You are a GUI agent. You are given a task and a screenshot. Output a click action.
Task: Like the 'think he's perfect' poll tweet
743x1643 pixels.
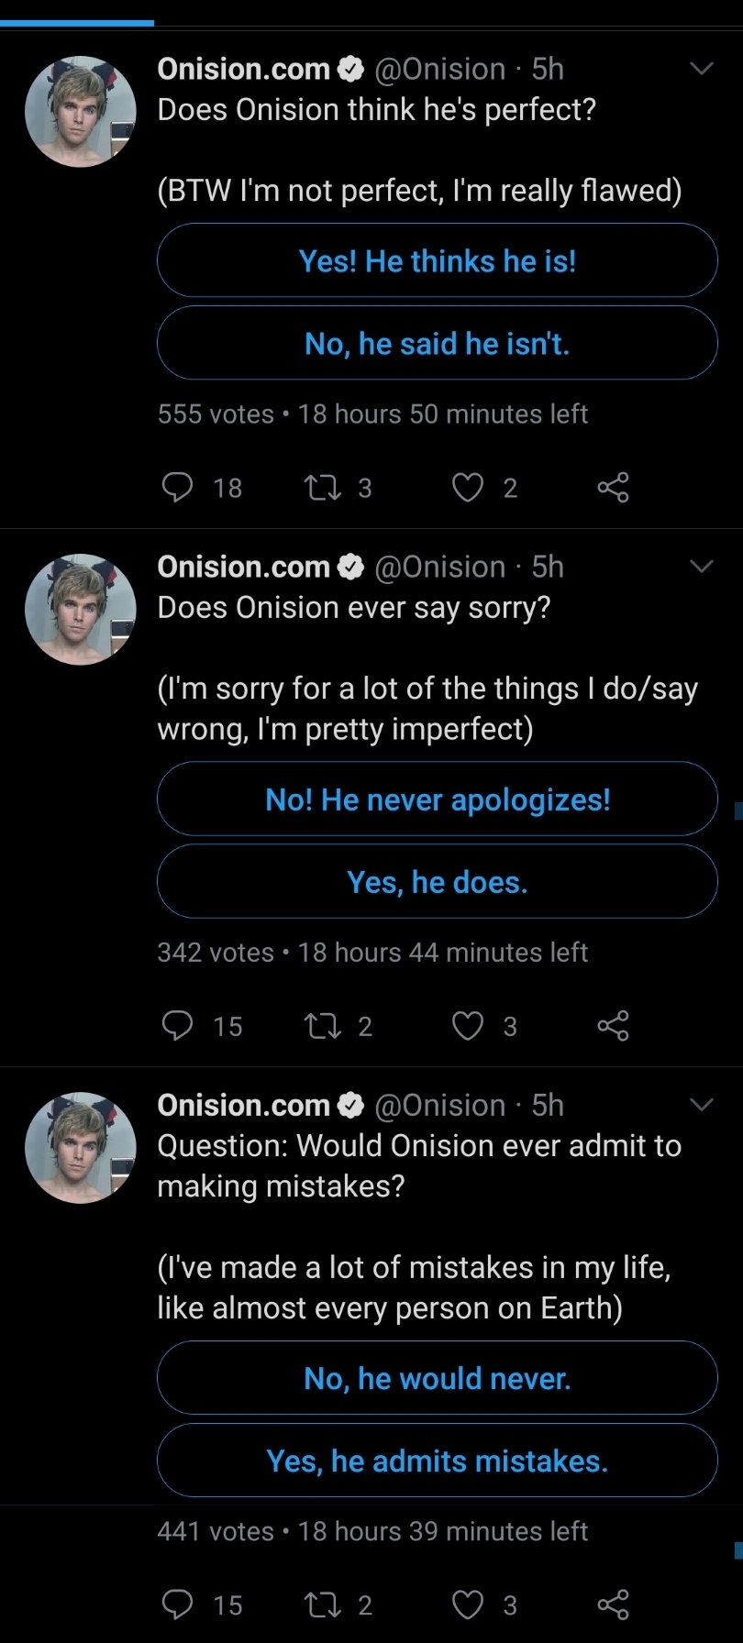(x=468, y=487)
